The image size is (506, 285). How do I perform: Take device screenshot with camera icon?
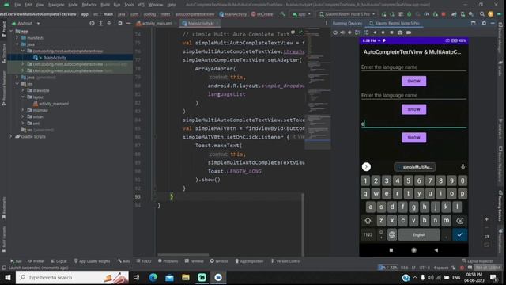tap(400, 32)
